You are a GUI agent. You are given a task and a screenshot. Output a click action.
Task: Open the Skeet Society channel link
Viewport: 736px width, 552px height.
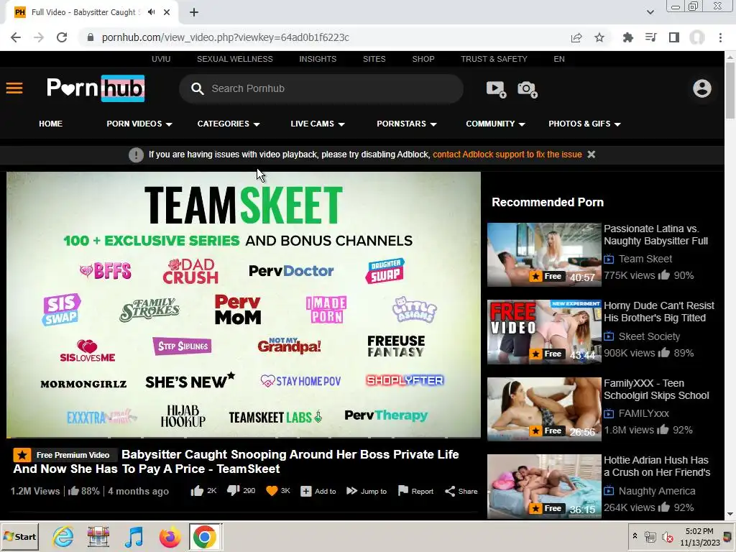(649, 336)
